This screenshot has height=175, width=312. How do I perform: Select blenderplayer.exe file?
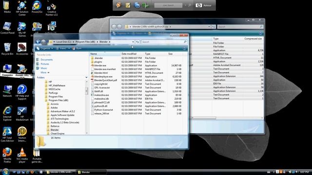(103, 76)
